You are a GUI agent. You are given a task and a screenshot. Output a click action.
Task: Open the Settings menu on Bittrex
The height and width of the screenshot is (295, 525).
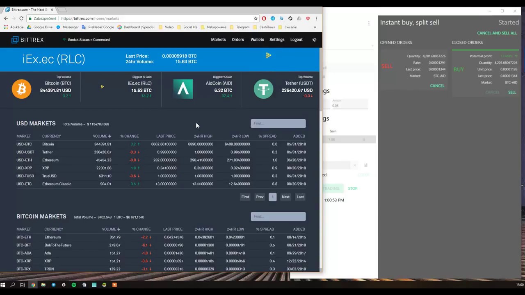277,40
